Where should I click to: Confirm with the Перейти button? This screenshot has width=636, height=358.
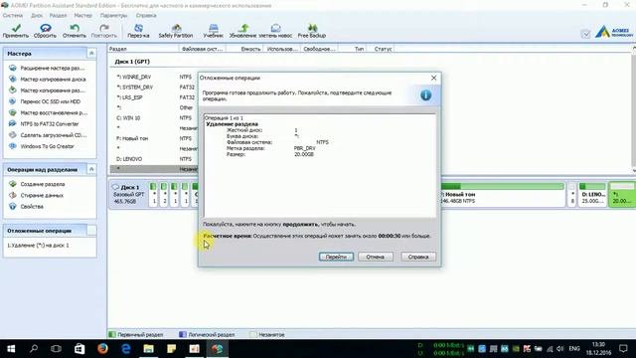pyautogui.click(x=336, y=257)
